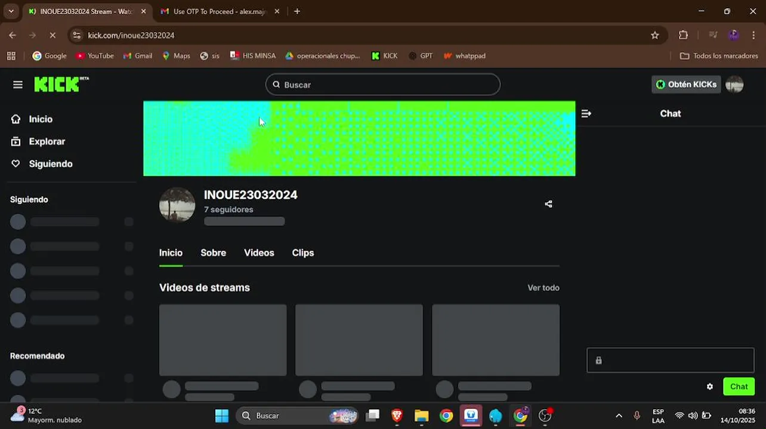The height and width of the screenshot is (429, 766).
Task: Open chat settings gear icon
Action: (710, 387)
